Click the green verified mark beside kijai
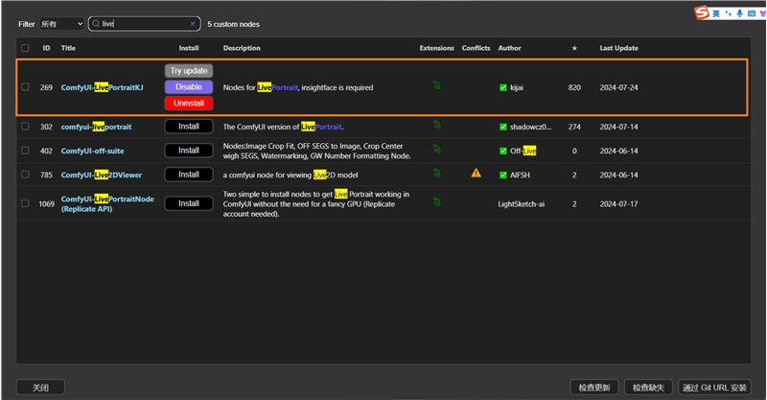767x400 pixels. [502, 87]
